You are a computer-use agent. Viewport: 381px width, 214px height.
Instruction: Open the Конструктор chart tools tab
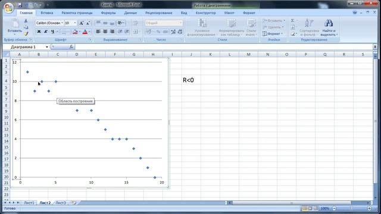click(205, 13)
